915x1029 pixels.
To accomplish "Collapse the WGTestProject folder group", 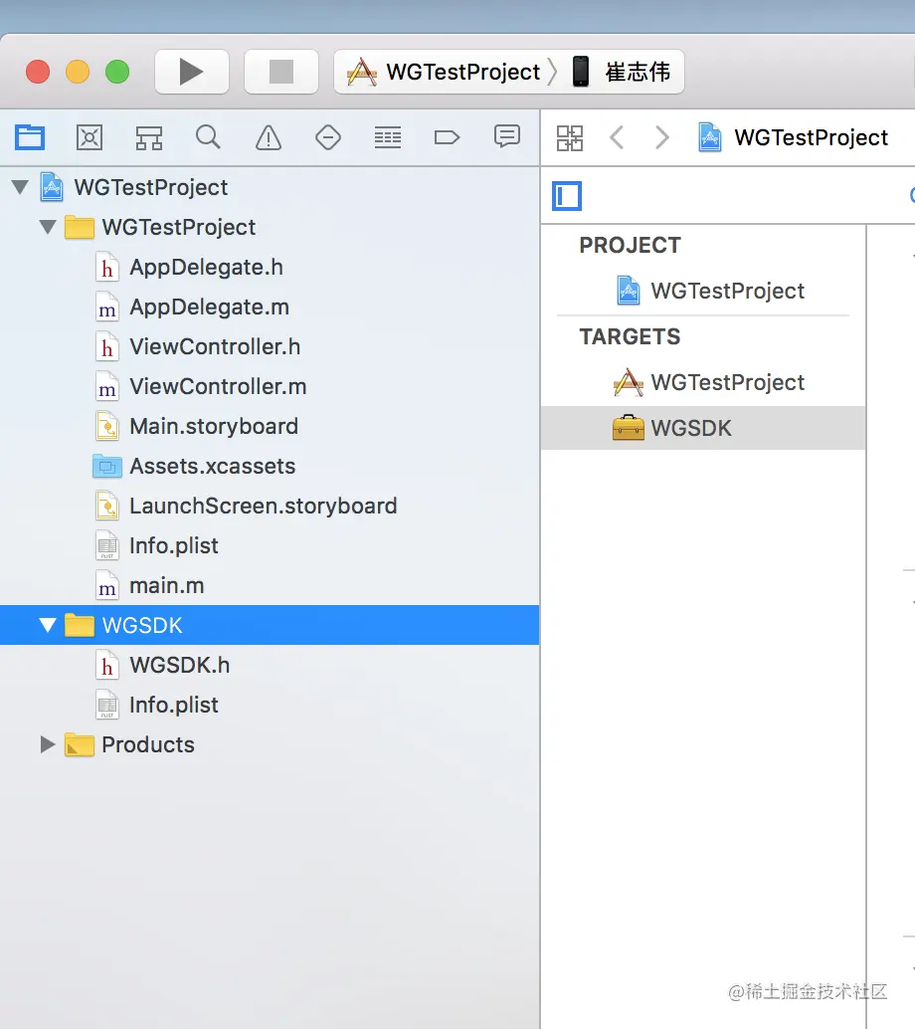I will [48, 227].
